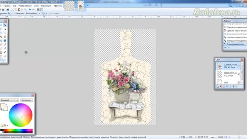Viewport: 247px width, 139px height.
Task: Select the Line/Curve tool
Action: [x=5, y=56]
